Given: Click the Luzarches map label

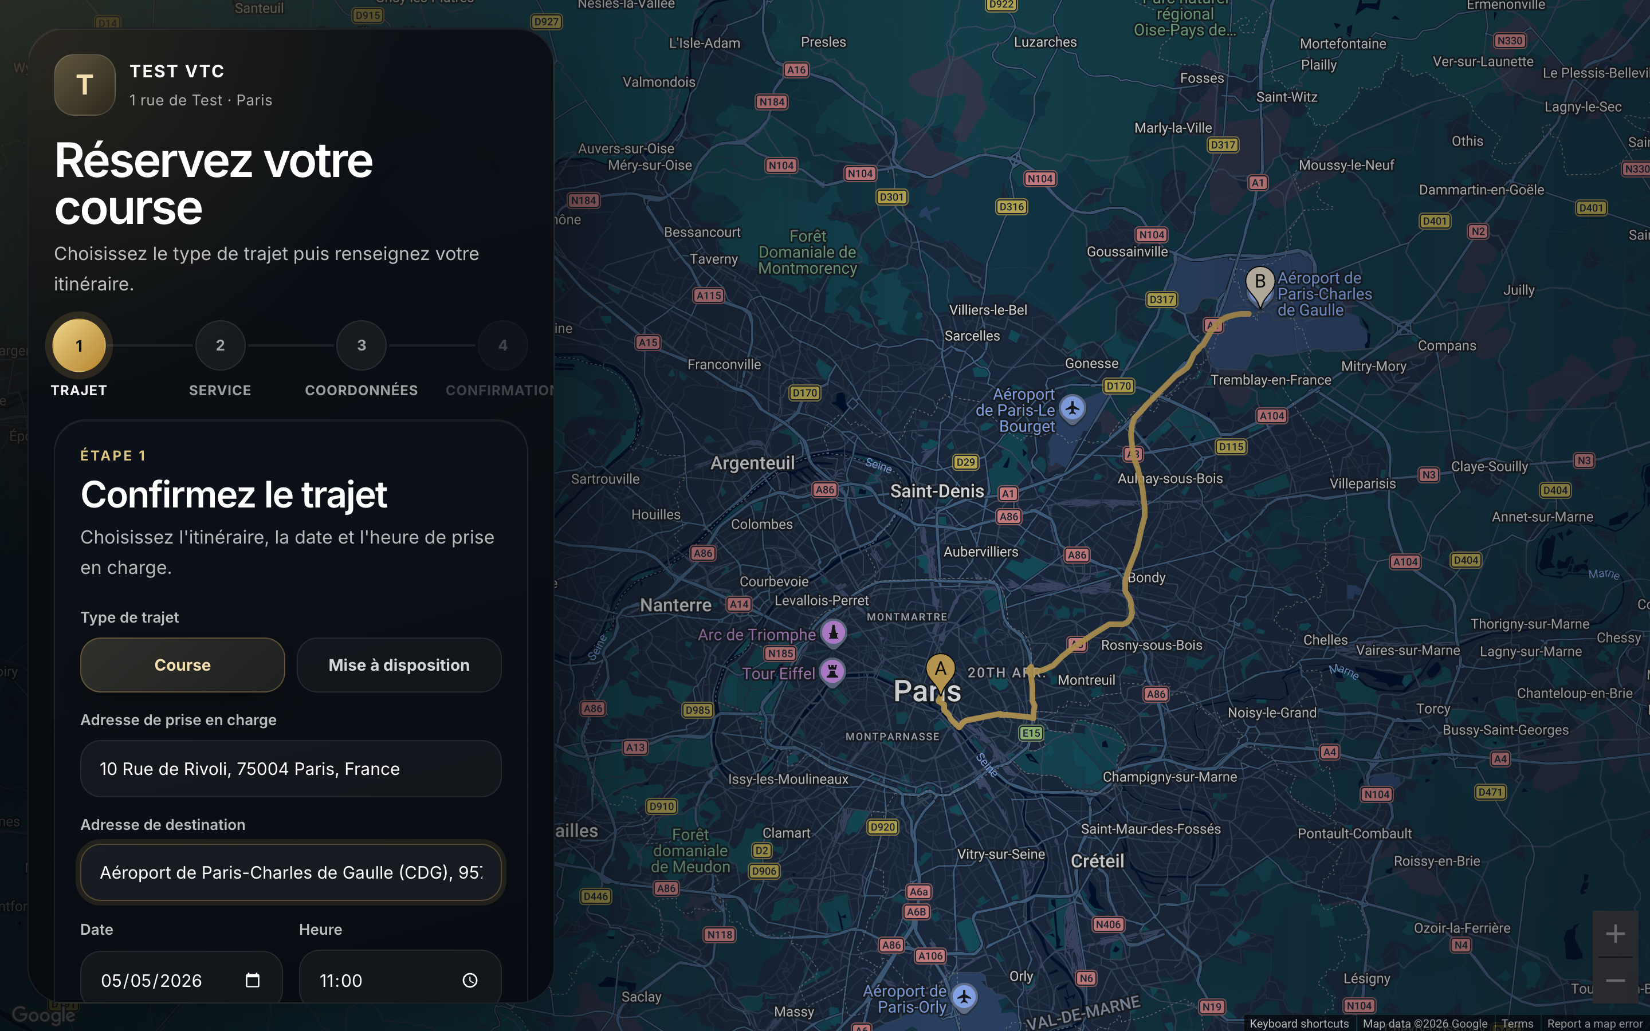Looking at the screenshot, I should [1045, 42].
